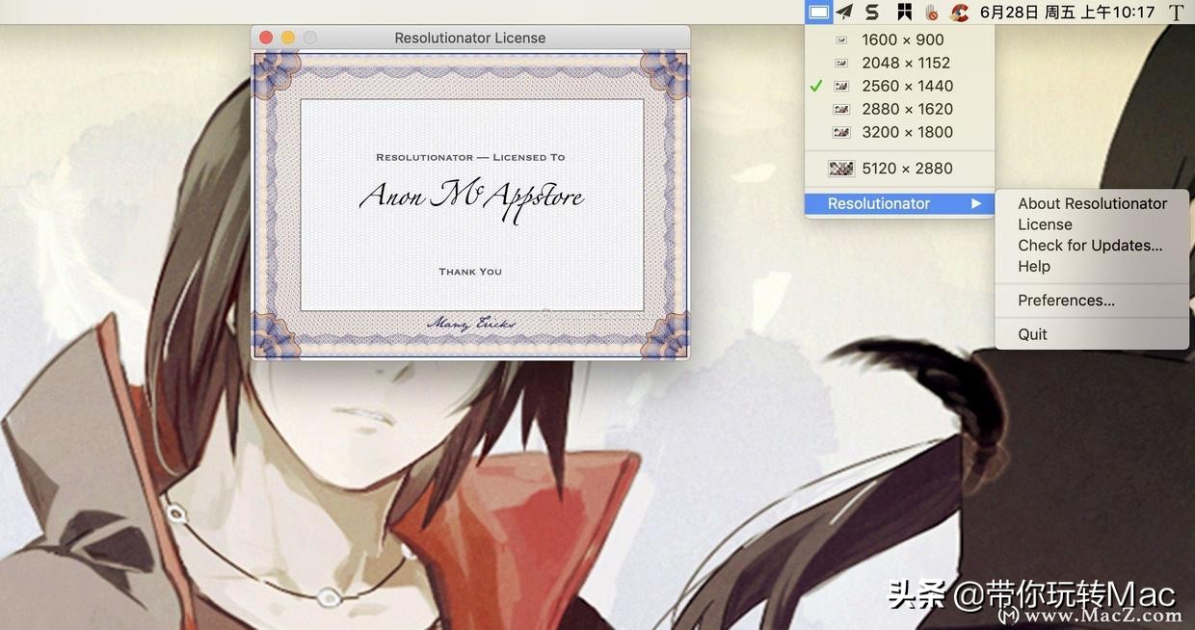
Task: Click the thumbnail icon beside 1600 × 900
Action: coord(841,40)
